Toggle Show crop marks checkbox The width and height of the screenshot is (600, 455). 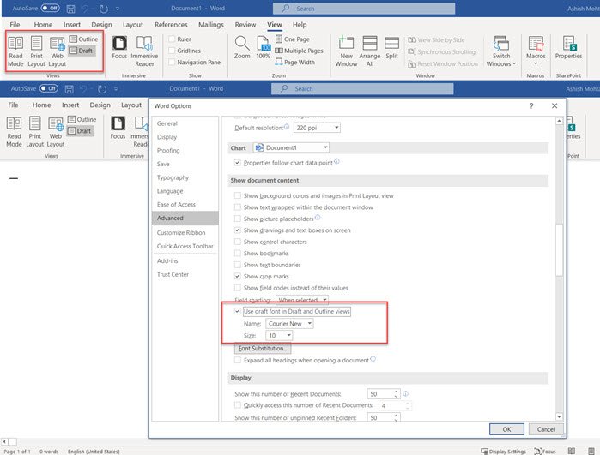(x=237, y=276)
